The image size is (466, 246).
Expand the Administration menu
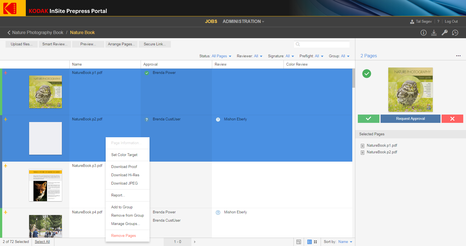tap(243, 22)
